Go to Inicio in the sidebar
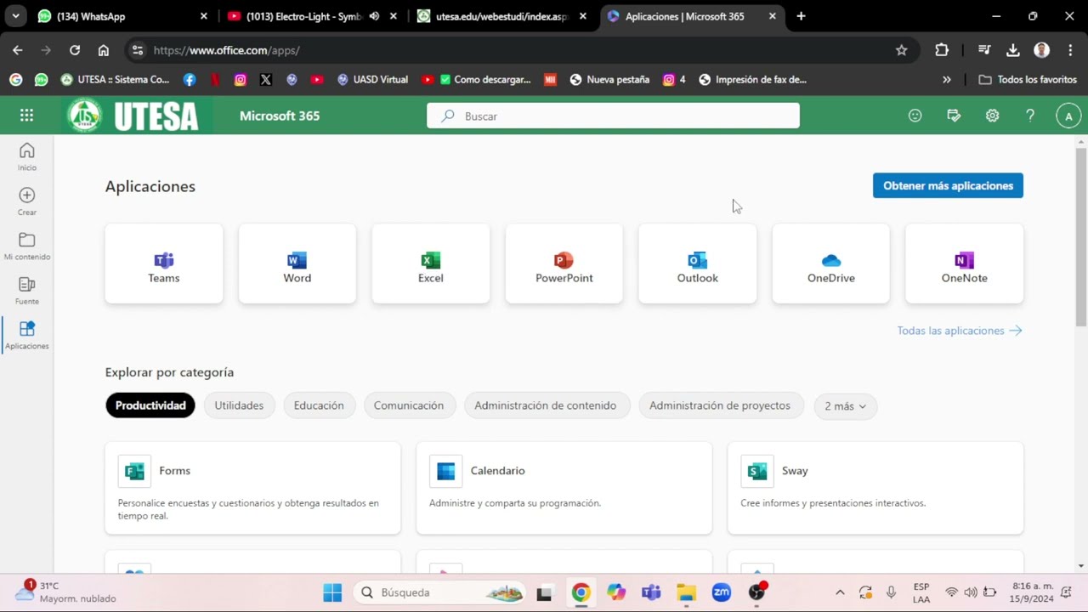This screenshot has height=612, width=1088. (x=27, y=156)
